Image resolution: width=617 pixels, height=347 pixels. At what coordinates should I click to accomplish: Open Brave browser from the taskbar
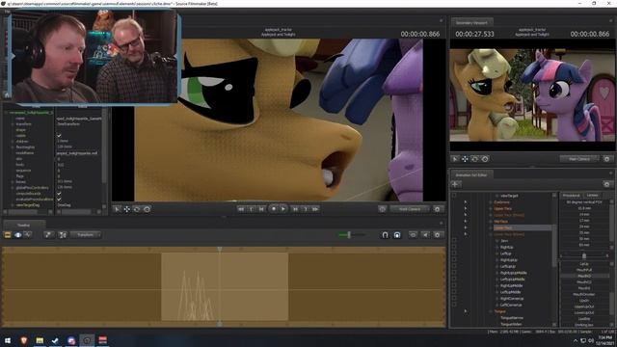[23, 340]
